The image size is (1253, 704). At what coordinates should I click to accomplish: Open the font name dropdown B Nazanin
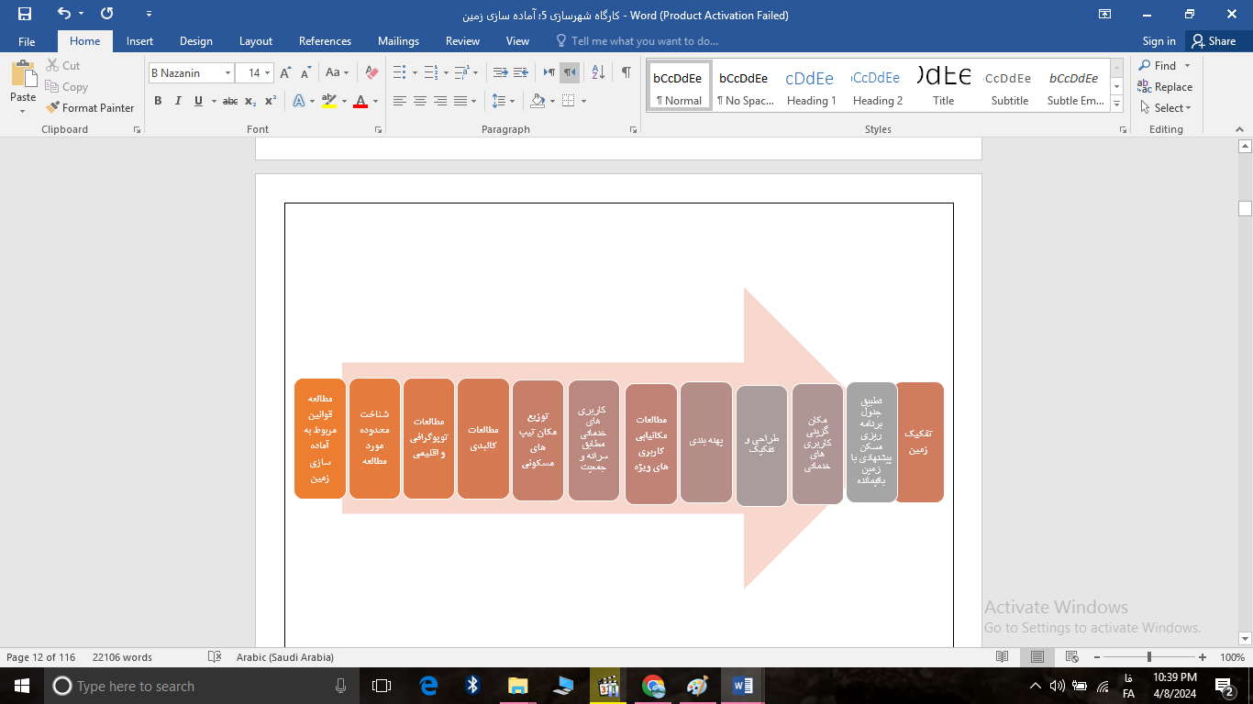227,73
